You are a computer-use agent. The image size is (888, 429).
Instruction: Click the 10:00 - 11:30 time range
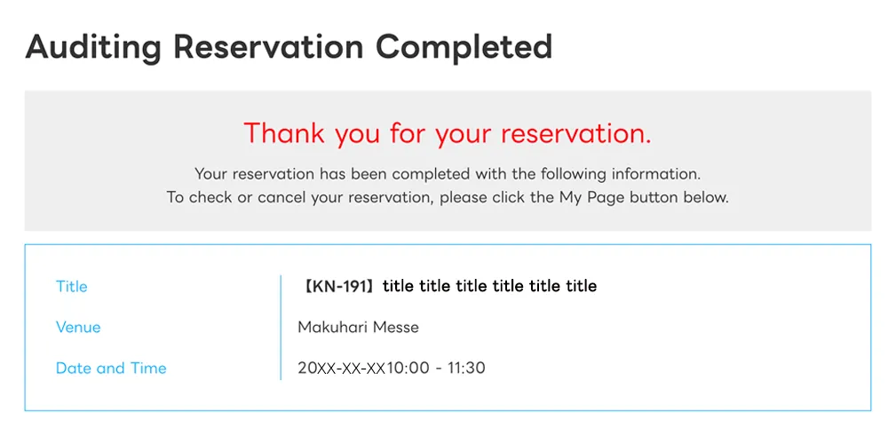(x=436, y=368)
